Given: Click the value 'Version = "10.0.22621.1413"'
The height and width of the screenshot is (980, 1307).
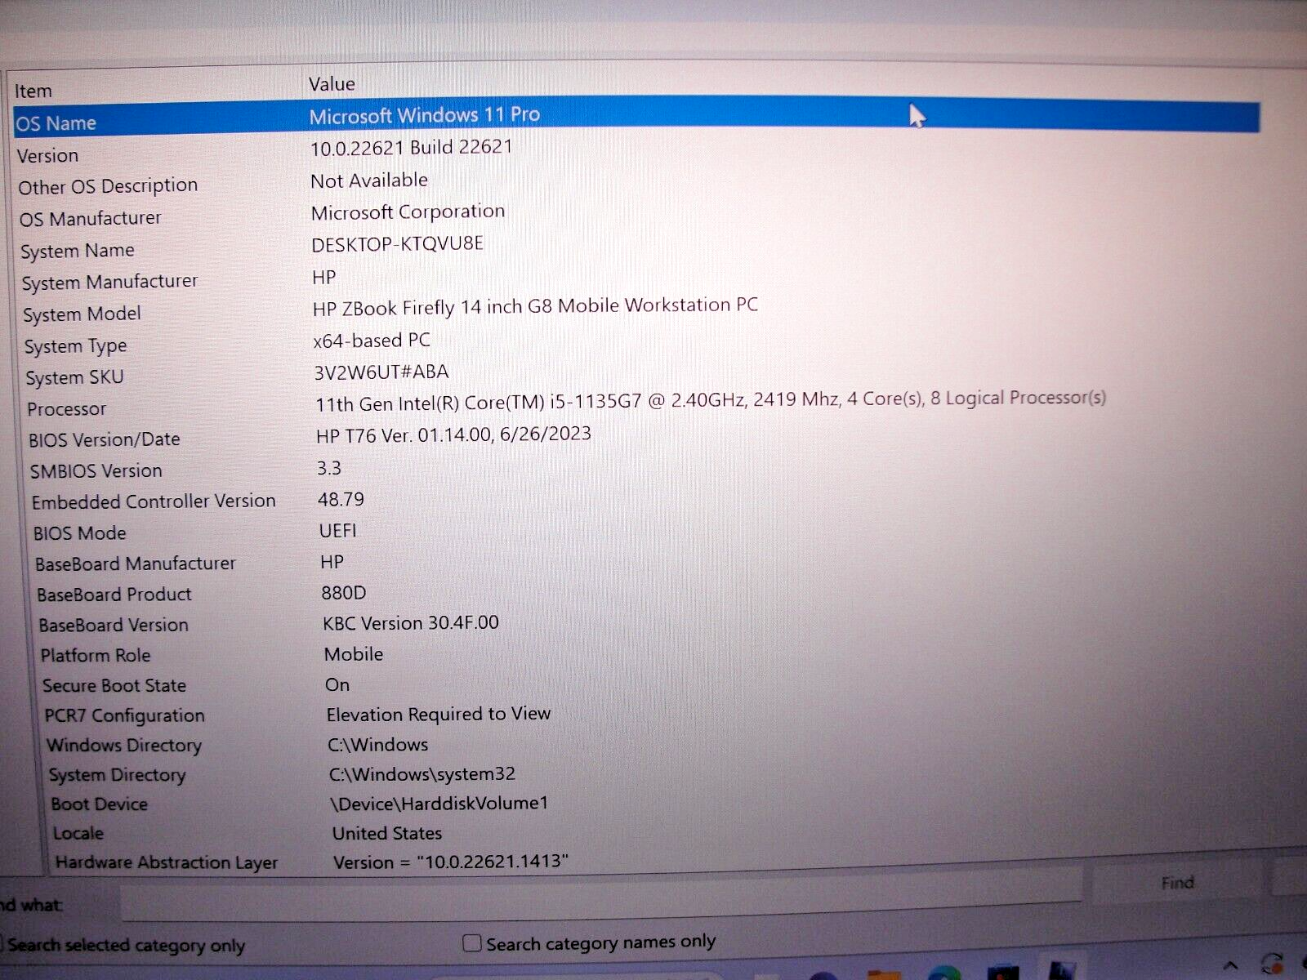Looking at the screenshot, I should pyautogui.click(x=451, y=862).
